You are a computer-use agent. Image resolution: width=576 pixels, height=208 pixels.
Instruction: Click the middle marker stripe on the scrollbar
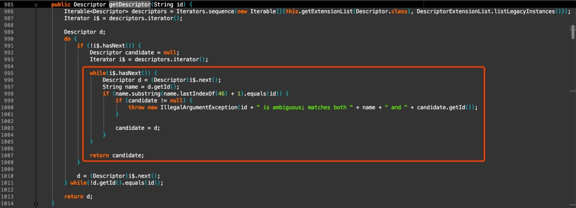point(573,90)
